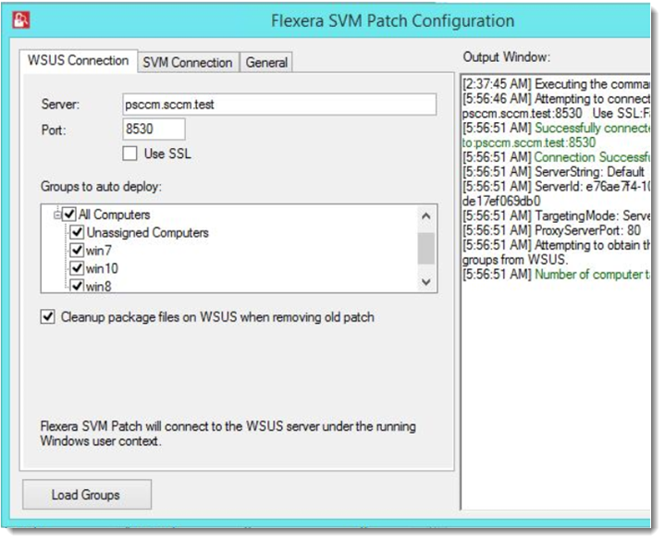Click the Flexera SVM Patch app icon
665x542 pixels.
[x=20, y=20]
